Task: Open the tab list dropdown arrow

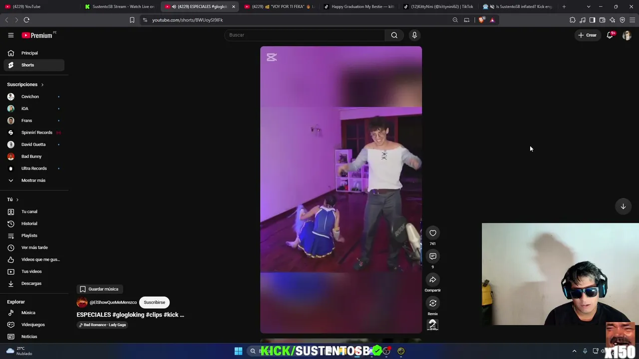Action: click(x=589, y=6)
